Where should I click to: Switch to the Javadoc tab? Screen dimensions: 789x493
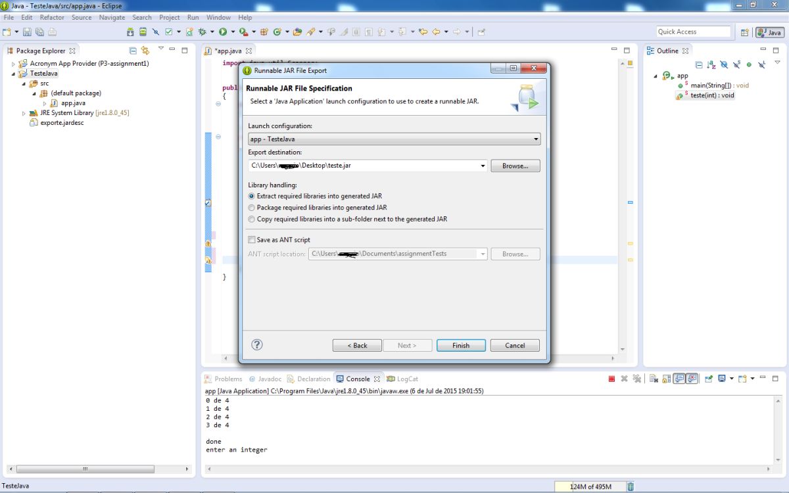tap(264, 379)
